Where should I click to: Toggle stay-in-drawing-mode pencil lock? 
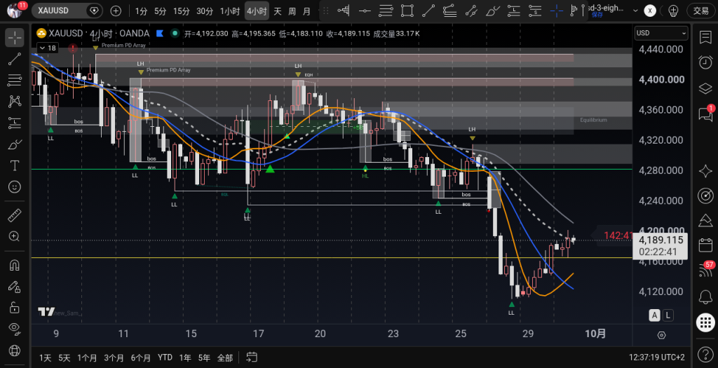tap(15, 287)
